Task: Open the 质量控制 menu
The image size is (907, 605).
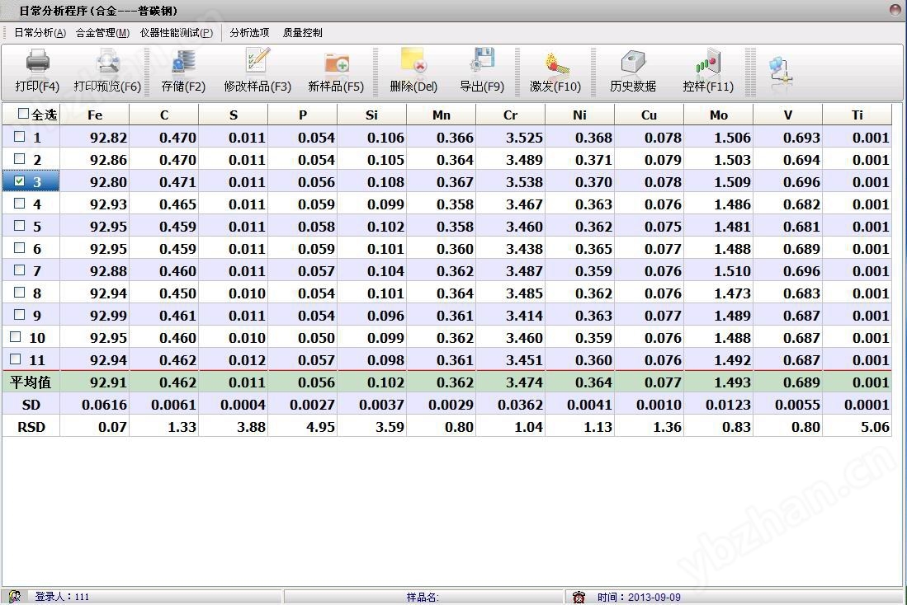Action: (302, 33)
